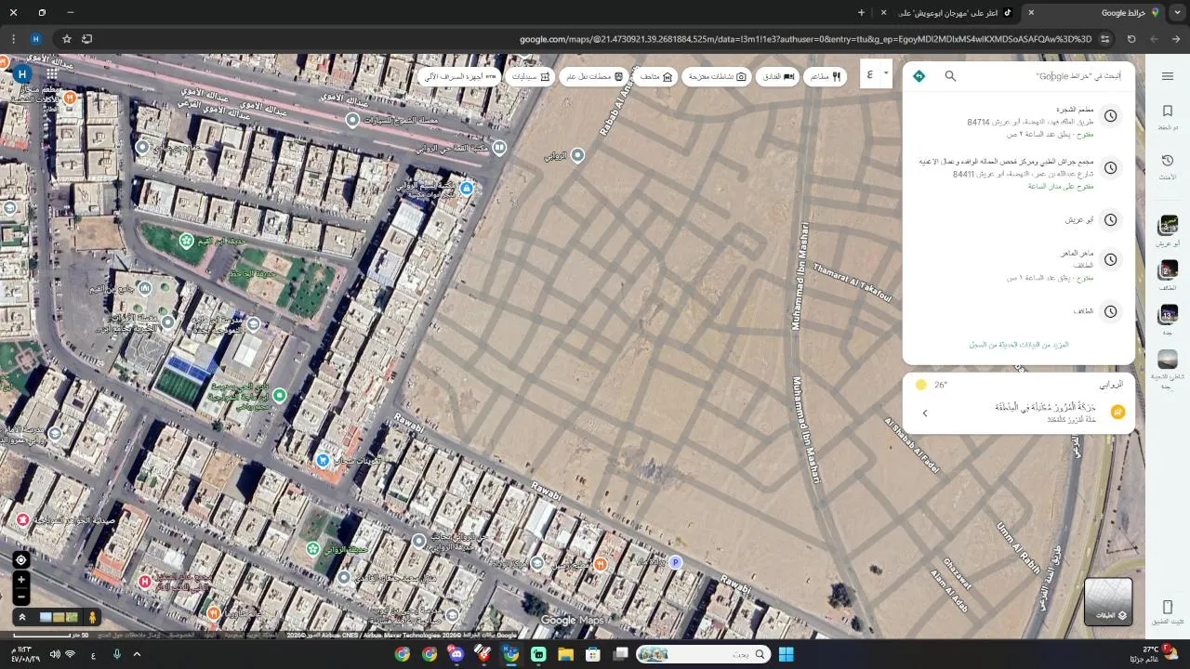
Task: Open the أبو عريش recent thumbnail in sidebar
Action: click(x=1168, y=225)
